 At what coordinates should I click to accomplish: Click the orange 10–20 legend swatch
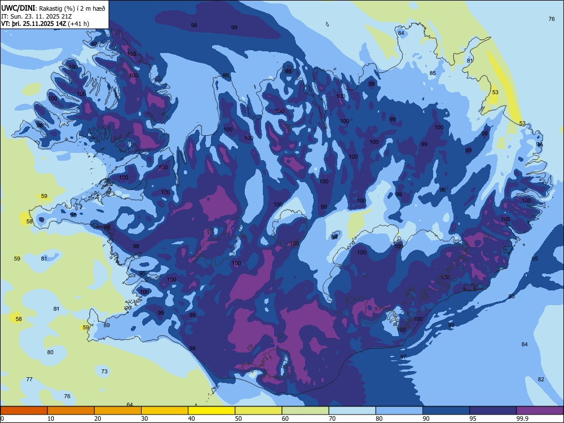point(71,411)
